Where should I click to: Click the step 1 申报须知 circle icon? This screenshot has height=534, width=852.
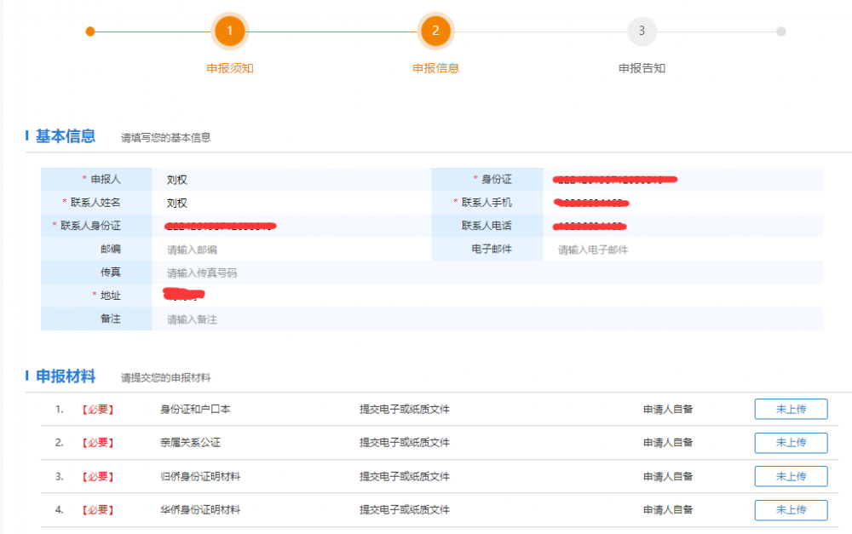[x=227, y=32]
